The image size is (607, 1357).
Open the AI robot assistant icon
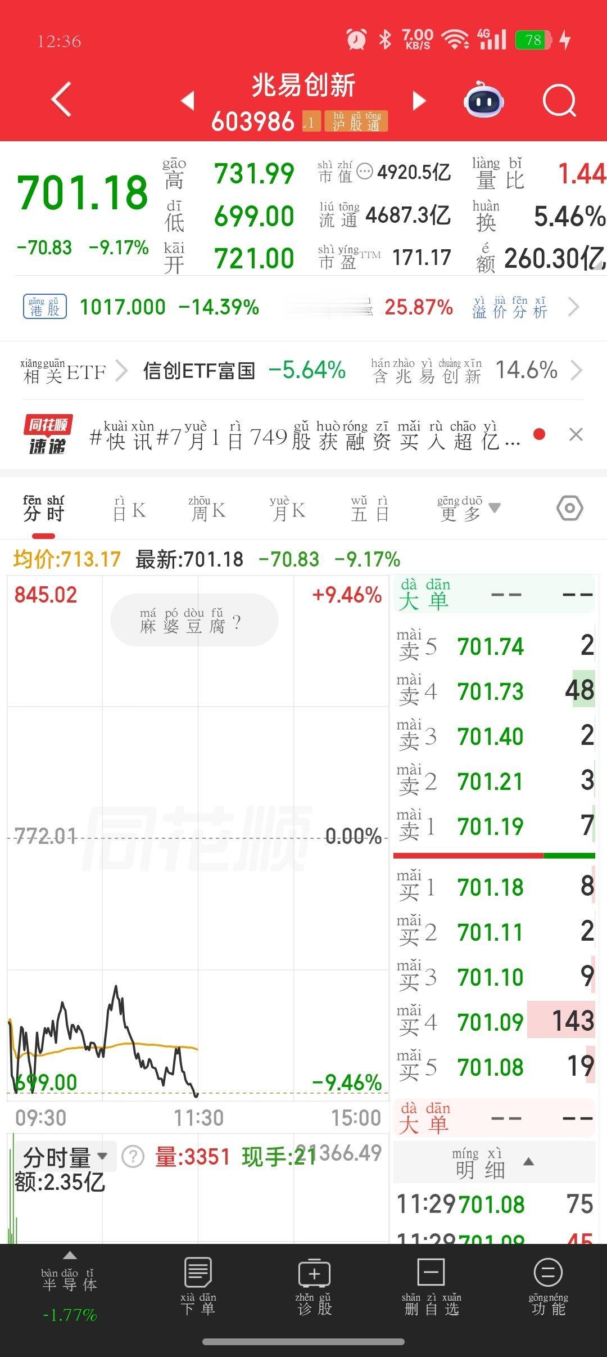(x=483, y=100)
